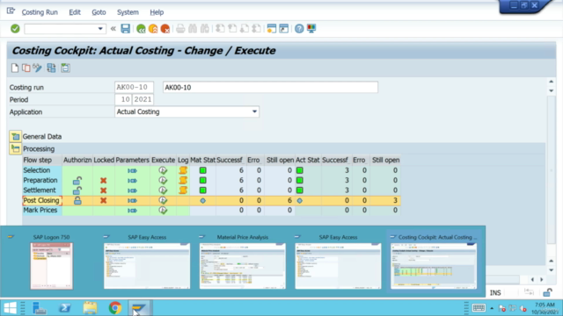
Task: Open PowerShell from the taskbar
Action: (65, 308)
